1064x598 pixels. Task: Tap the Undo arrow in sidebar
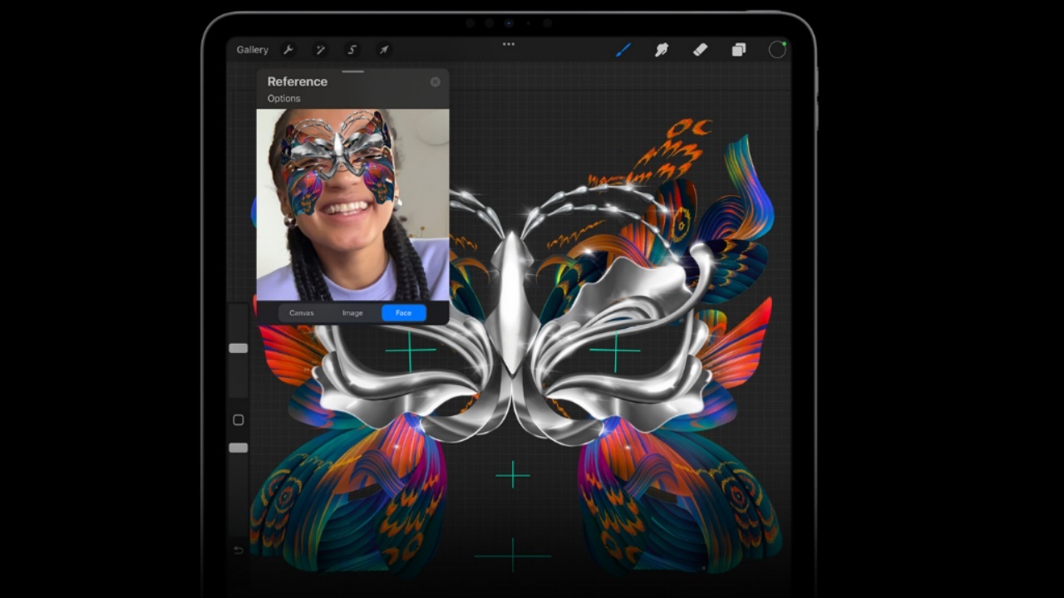pyautogui.click(x=239, y=550)
